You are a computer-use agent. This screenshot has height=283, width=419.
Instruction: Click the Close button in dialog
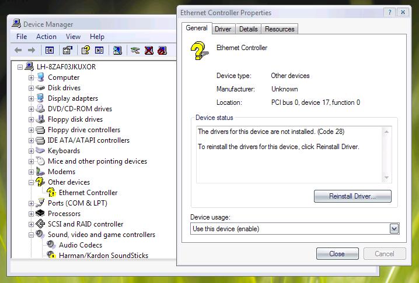tap(337, 254)
